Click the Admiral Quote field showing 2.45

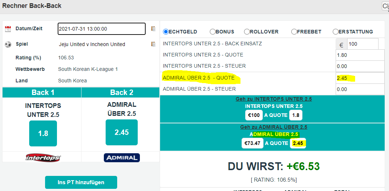click(x=360, y=78)
